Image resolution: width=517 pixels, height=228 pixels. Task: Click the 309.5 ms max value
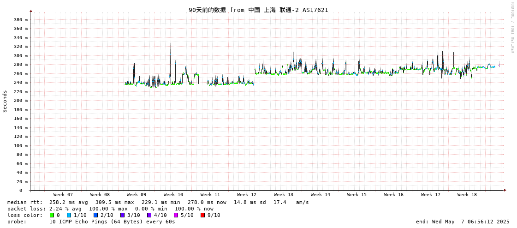tap(115, 202)
